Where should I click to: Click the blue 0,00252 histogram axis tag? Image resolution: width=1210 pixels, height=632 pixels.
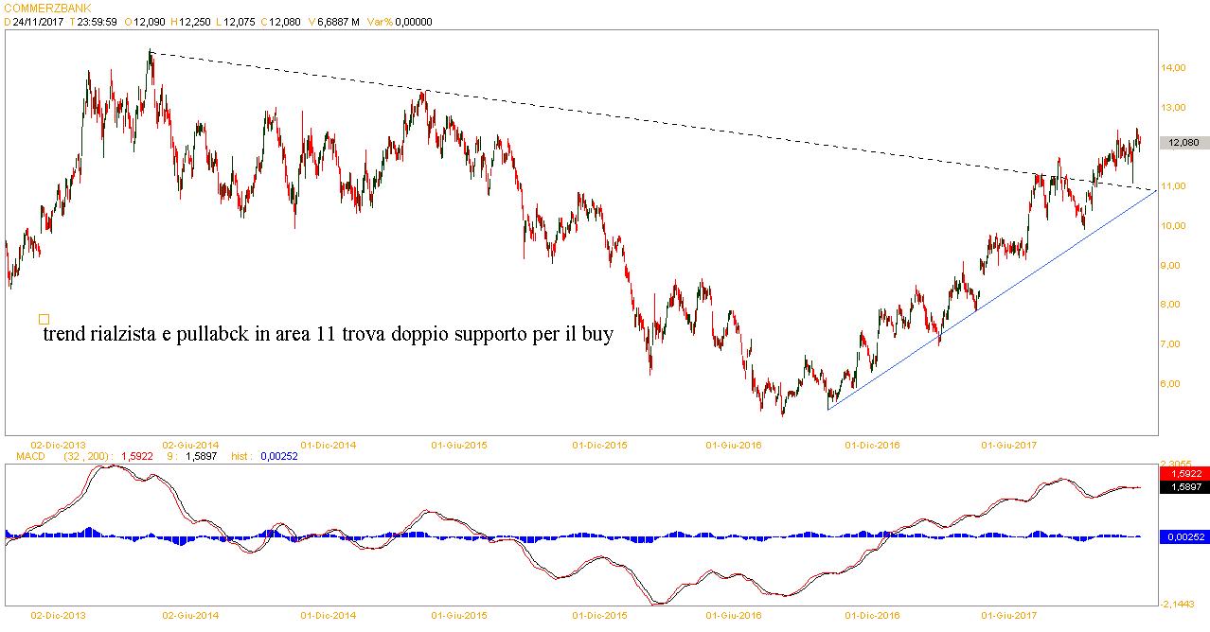(1184, 536)
